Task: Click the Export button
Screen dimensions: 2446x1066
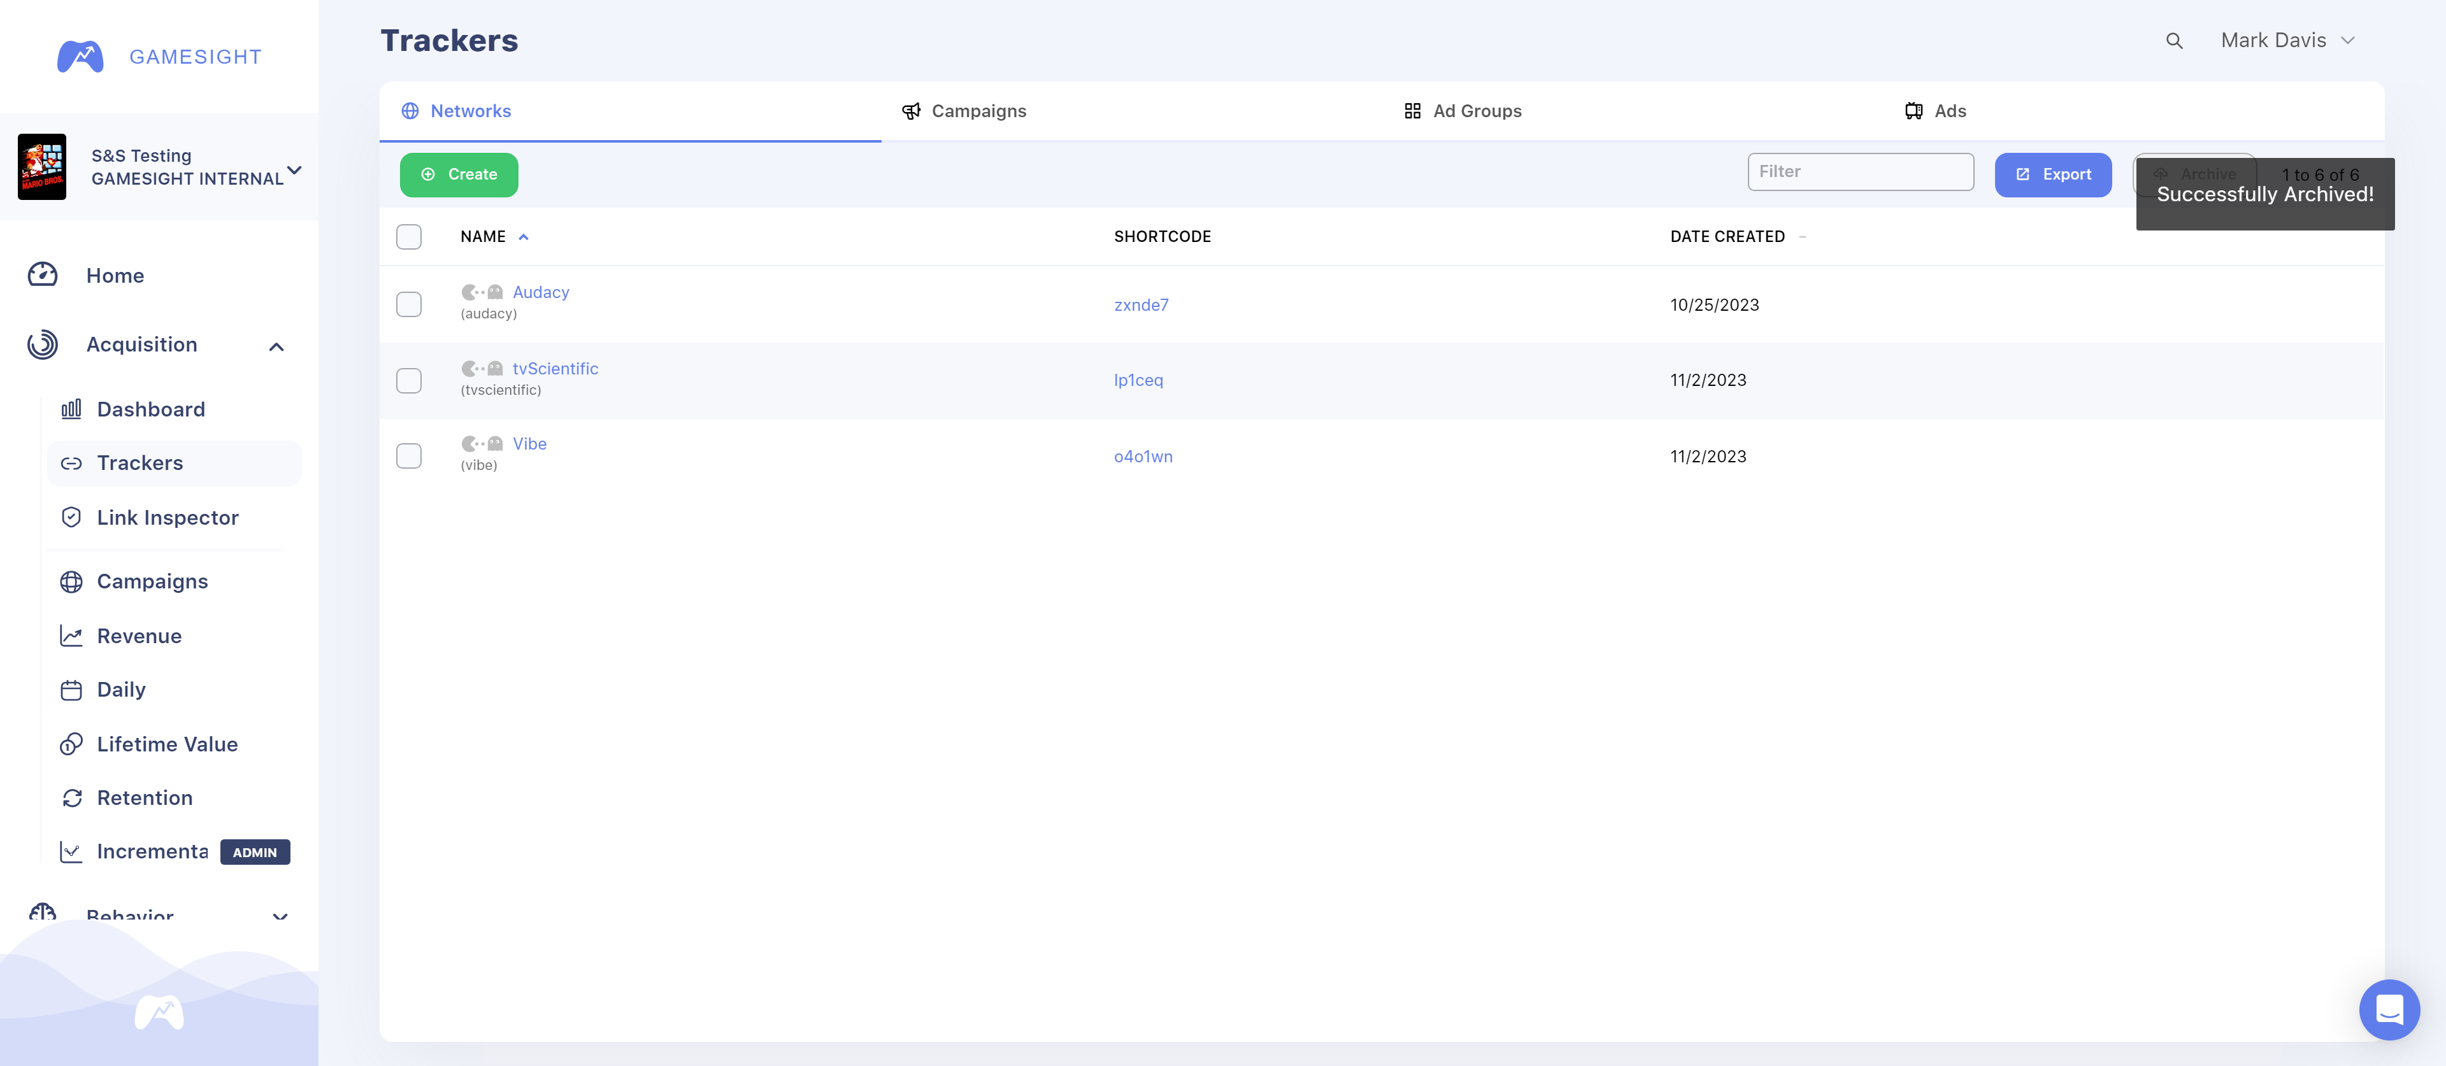Action: click(2053, 174)
